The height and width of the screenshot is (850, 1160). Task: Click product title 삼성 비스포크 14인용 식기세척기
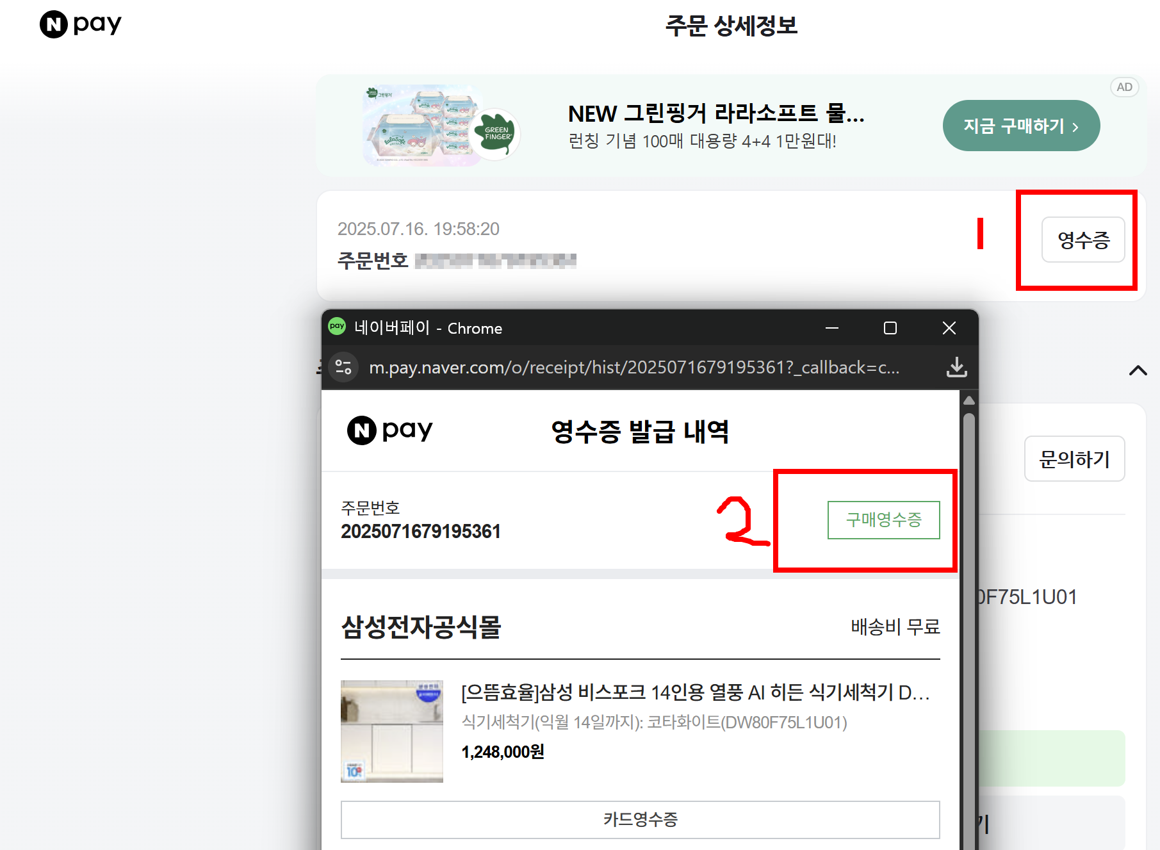695,692
